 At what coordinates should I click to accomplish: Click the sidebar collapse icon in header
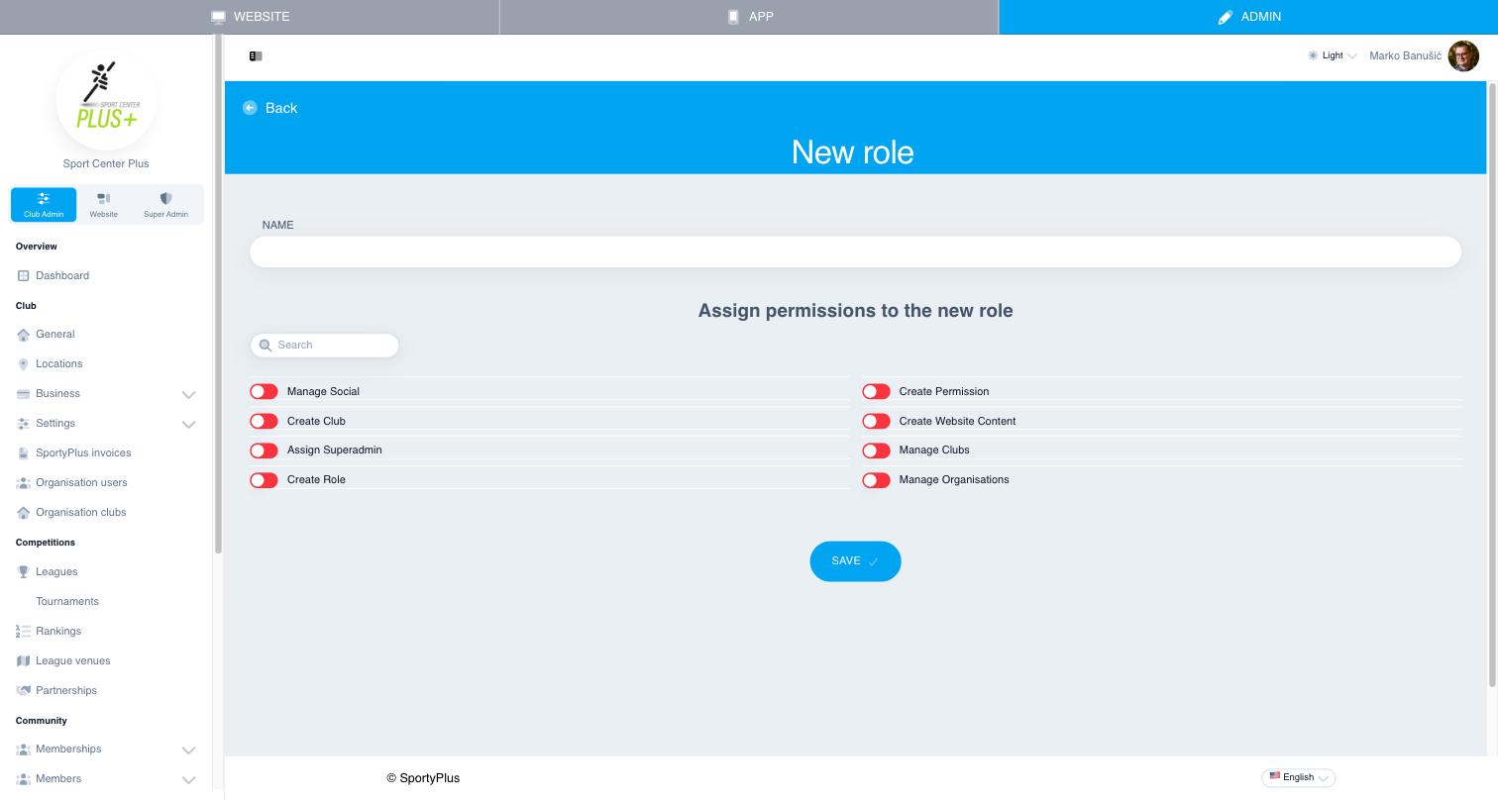(x=256, y=56)
